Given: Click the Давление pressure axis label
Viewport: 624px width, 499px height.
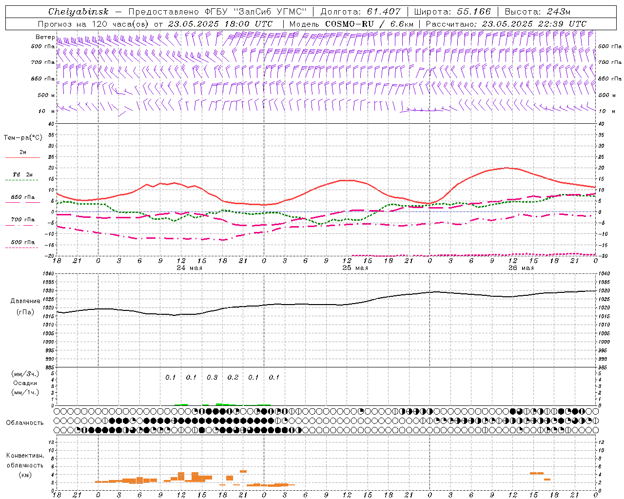Looking at the screenshot, I should [x=25, y=301].
